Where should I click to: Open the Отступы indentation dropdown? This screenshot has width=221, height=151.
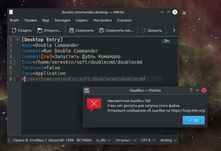[x=126, y=140]
